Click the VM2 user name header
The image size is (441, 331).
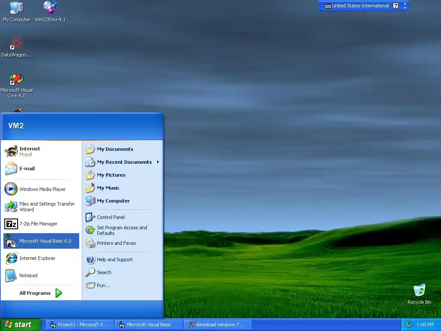point(16,126)
